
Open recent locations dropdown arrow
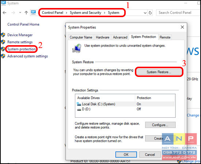click(20, 13)
